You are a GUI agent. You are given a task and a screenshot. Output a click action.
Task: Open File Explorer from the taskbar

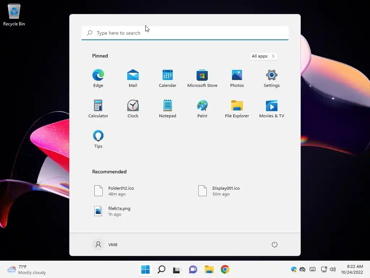209,269
